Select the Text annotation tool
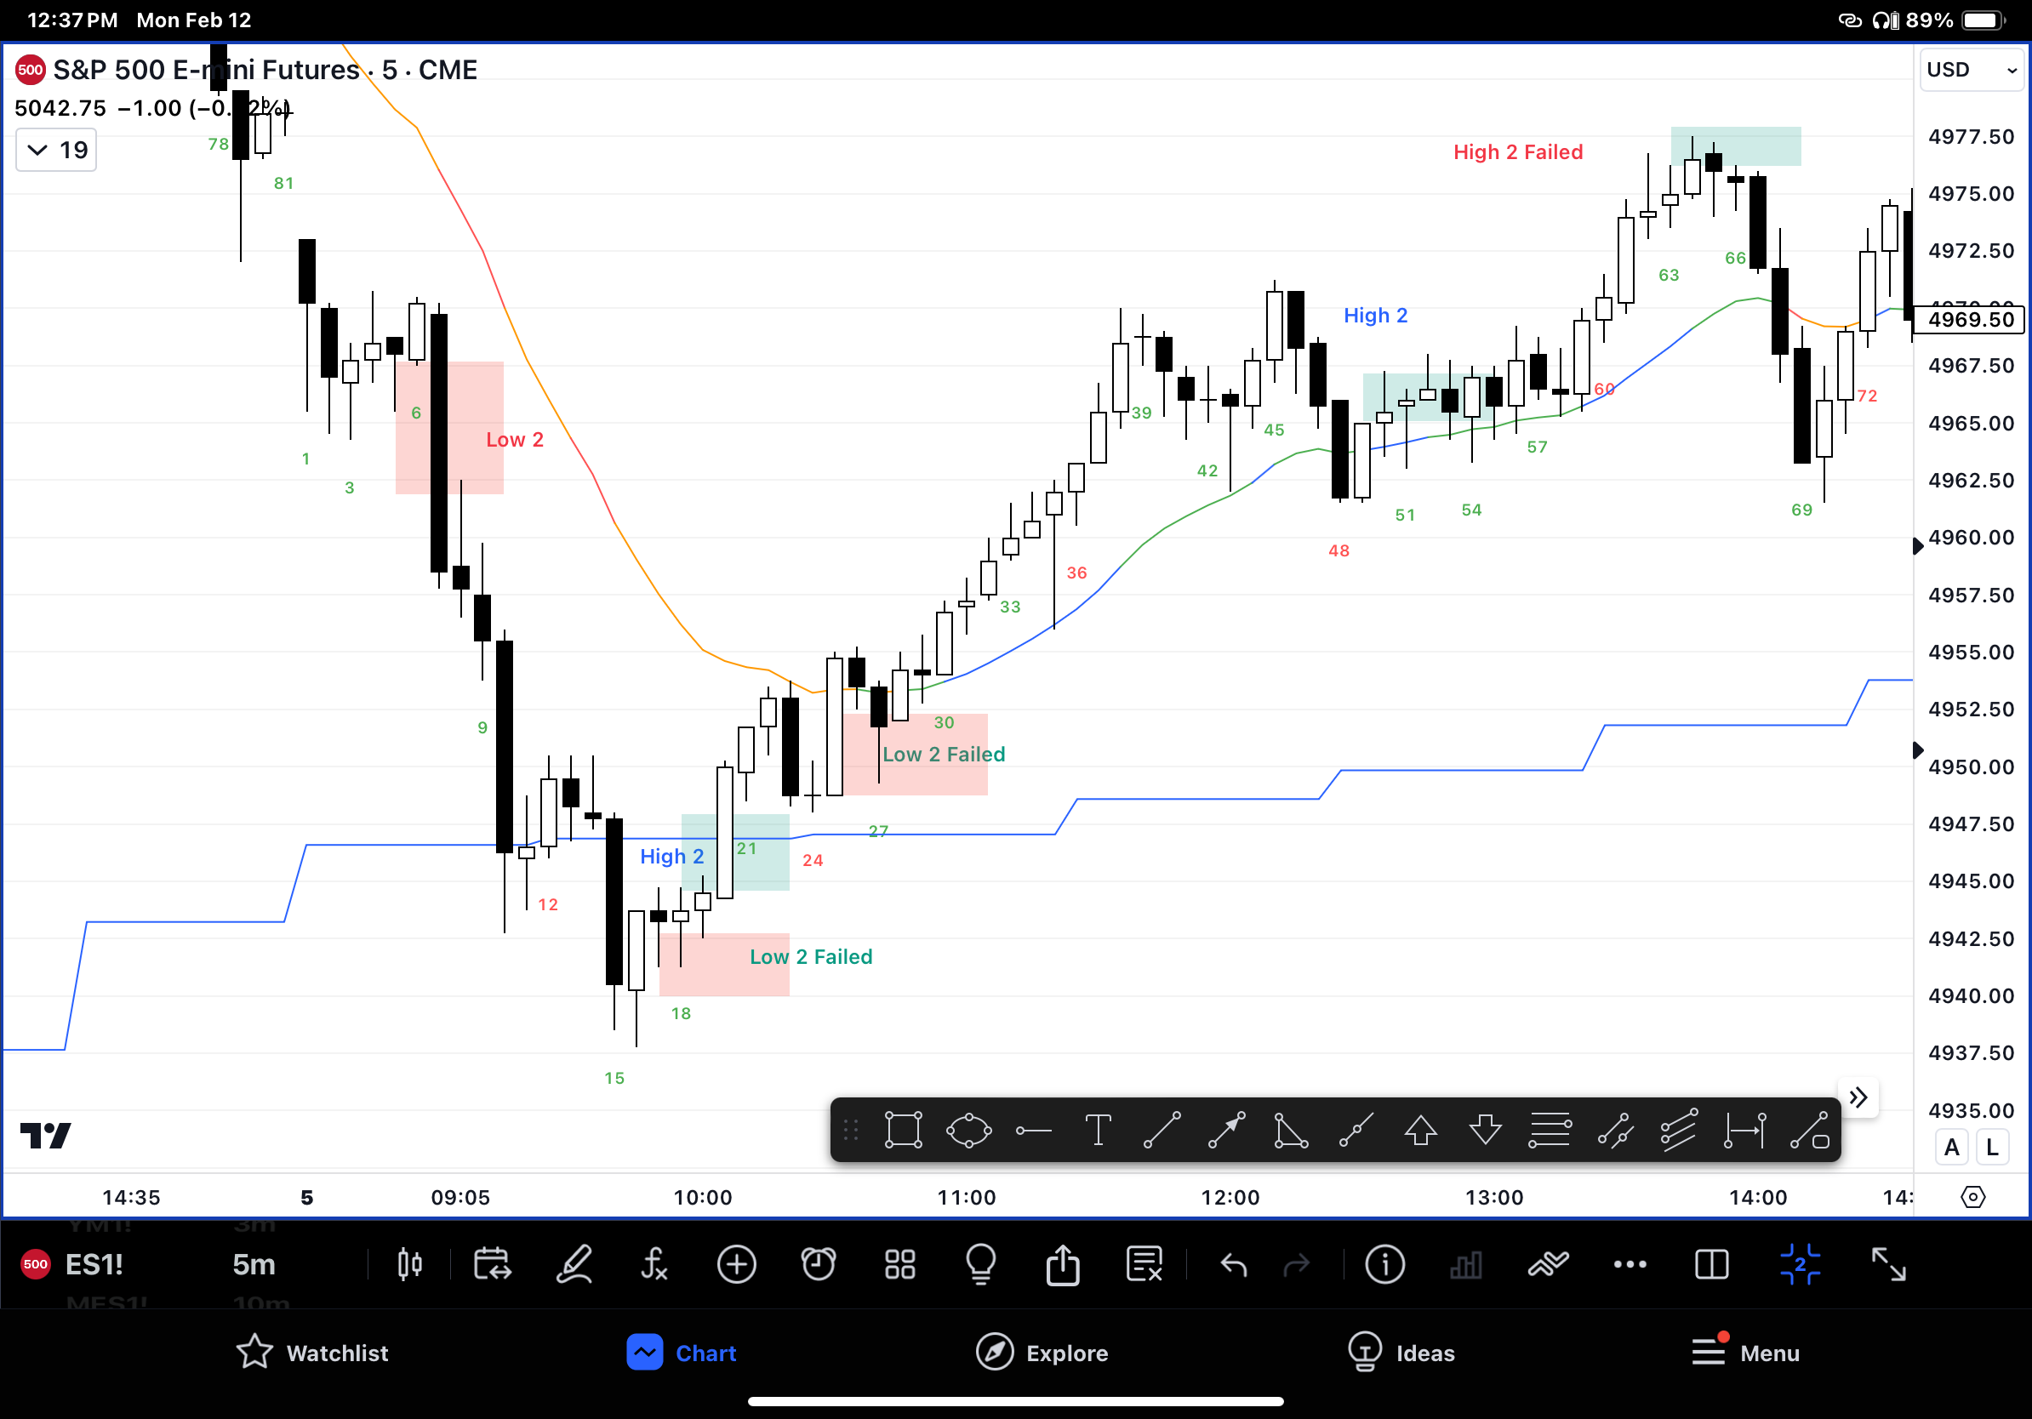The width and height of the screenshot is (2032, 1419). click(x=1098, y=1131)
